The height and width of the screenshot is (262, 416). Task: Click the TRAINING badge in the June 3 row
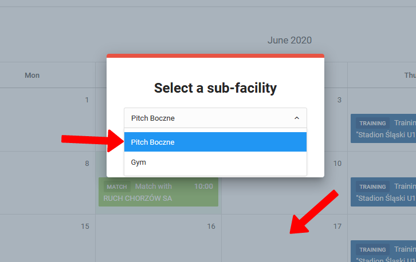click(x=372, y=123)
